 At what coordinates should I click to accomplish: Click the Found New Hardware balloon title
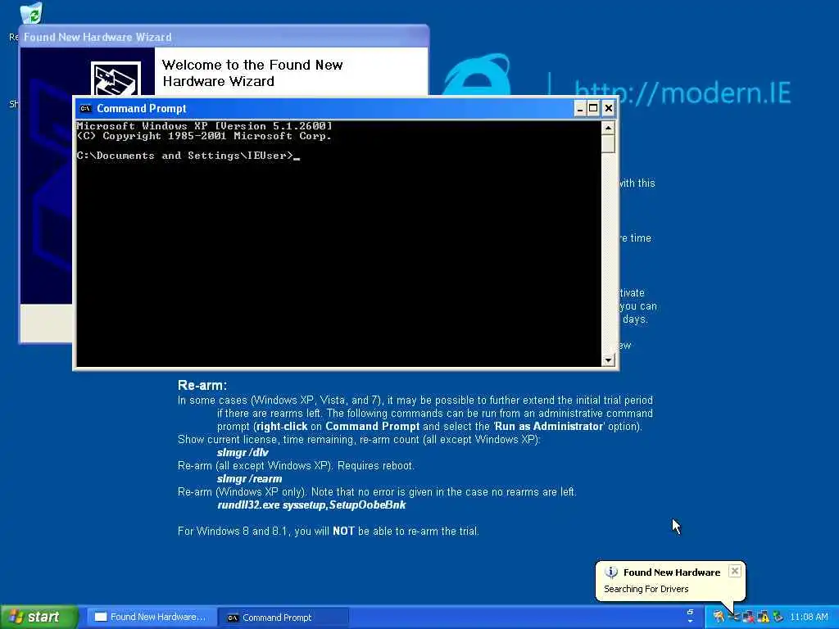[672, 572]
